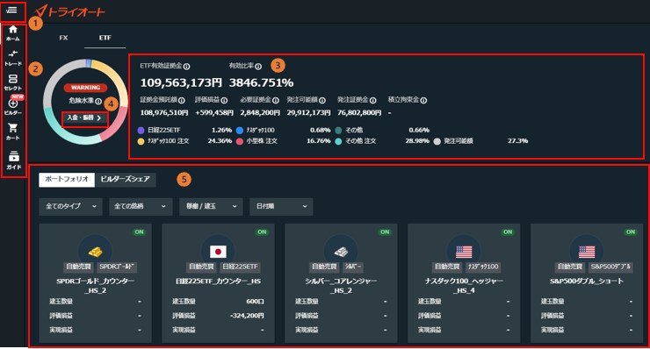Click the margin ratio donut chart
Image resolution: width=650 pixels, height=349 pixels.
(86, 102)
